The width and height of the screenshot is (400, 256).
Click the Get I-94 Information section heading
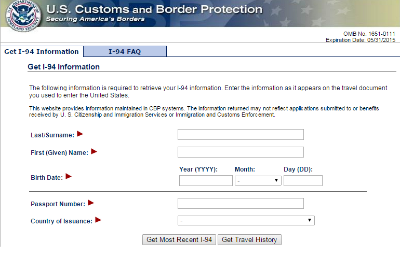(x=63, y=67)
